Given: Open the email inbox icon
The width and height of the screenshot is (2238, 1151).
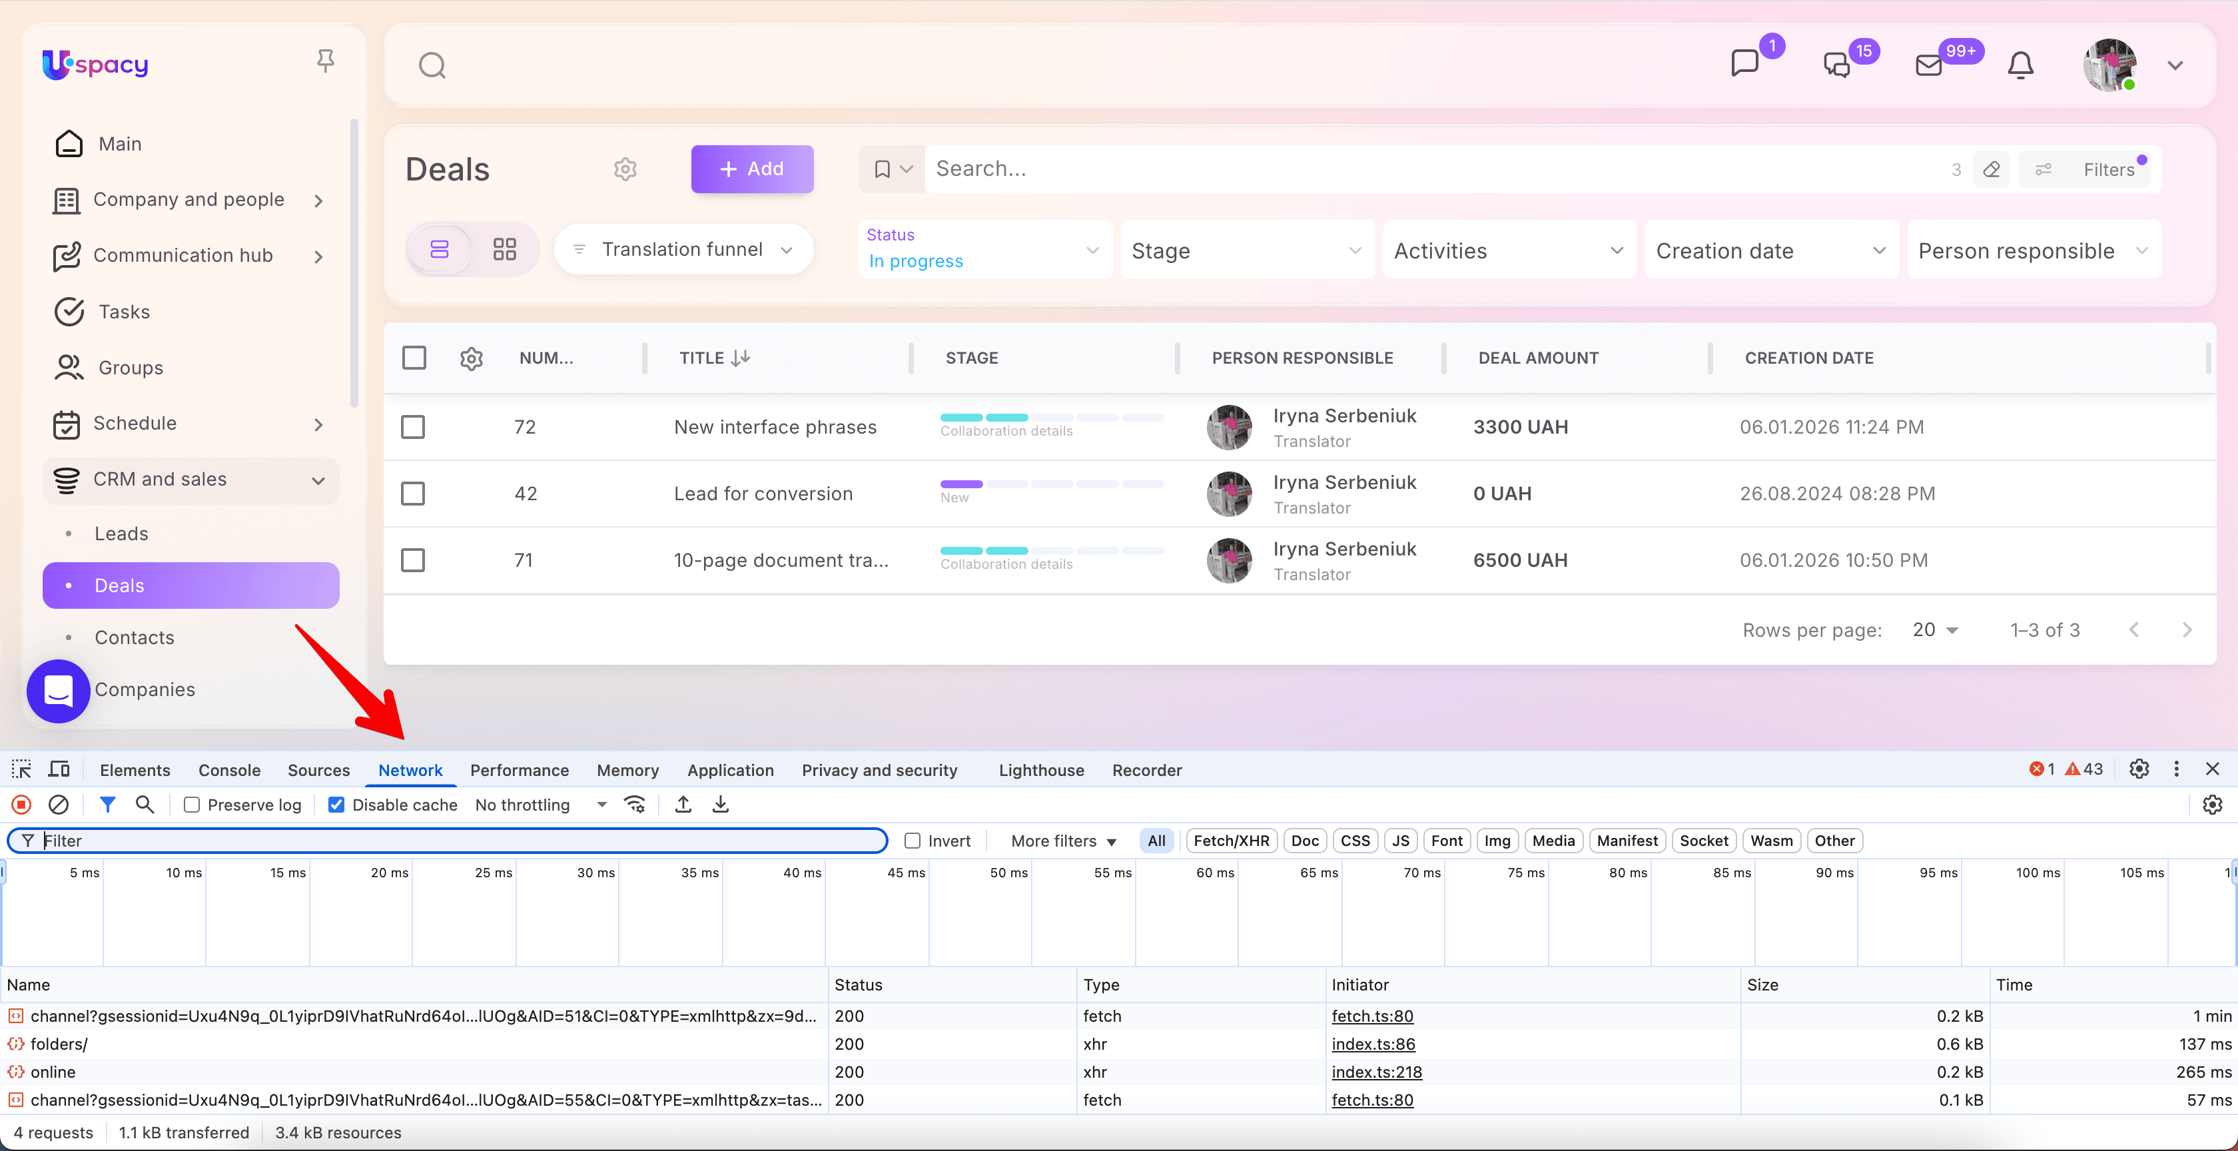Looking at the screenshot, I should pyautogui.click(x=1928, y=65).
